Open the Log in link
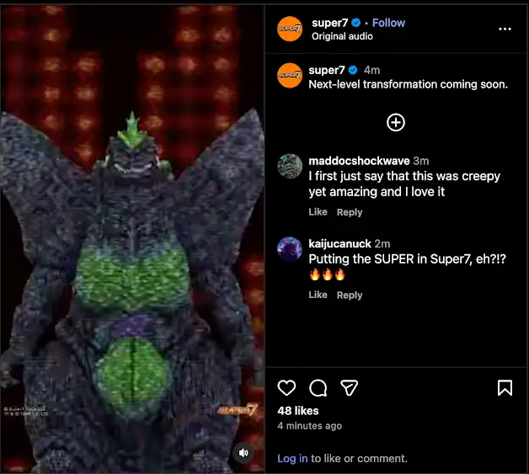Viewport: 529px width, 474px height. 292,459
